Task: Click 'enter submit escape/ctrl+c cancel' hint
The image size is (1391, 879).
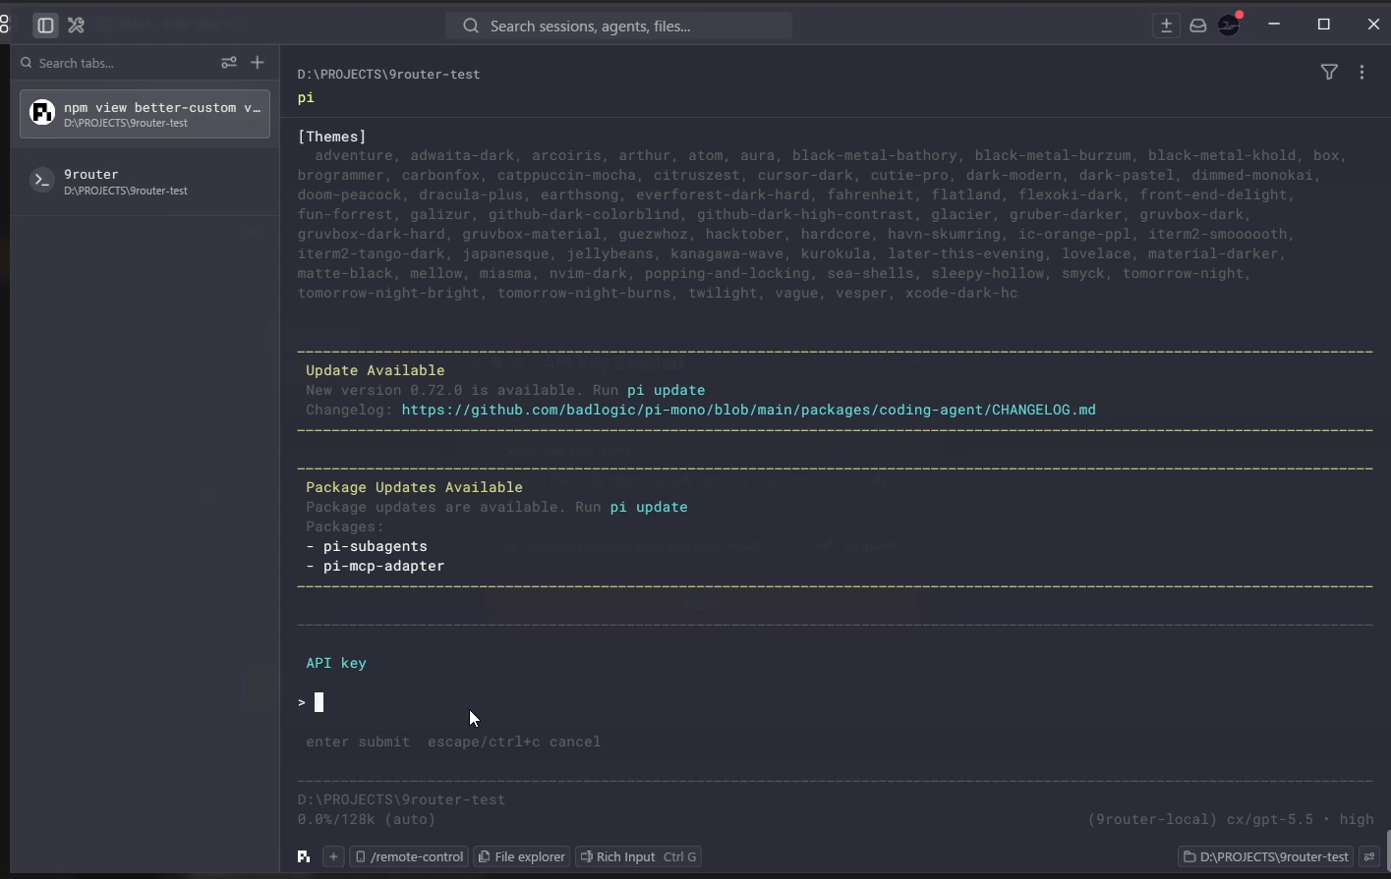Action: [453, 742]
